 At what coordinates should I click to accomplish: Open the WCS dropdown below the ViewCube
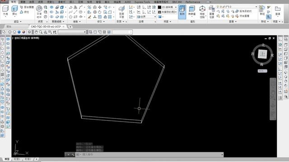click(x=262, y=71)
